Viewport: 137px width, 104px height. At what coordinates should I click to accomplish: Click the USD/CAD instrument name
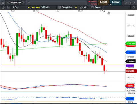(x=16, y=3)
